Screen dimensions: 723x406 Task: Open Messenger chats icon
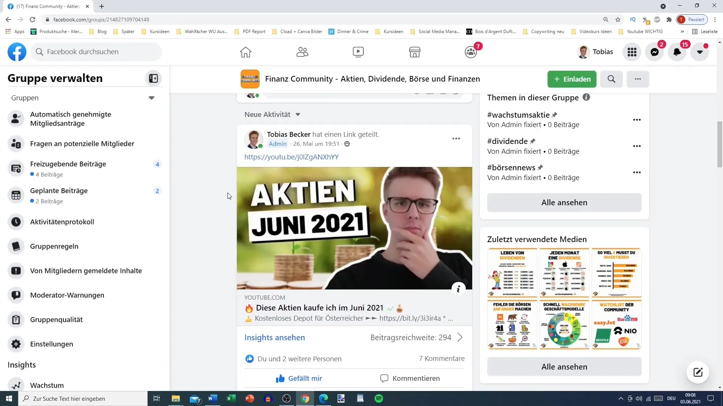pos(654,52)
